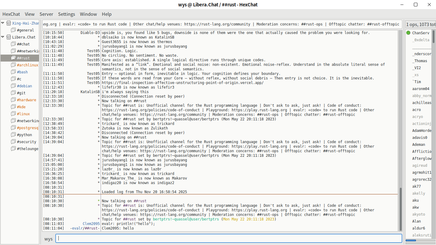This screenshot has width=436, height=245.
Task: Click the blue lag meter bar
Action: tap(411, 240)
